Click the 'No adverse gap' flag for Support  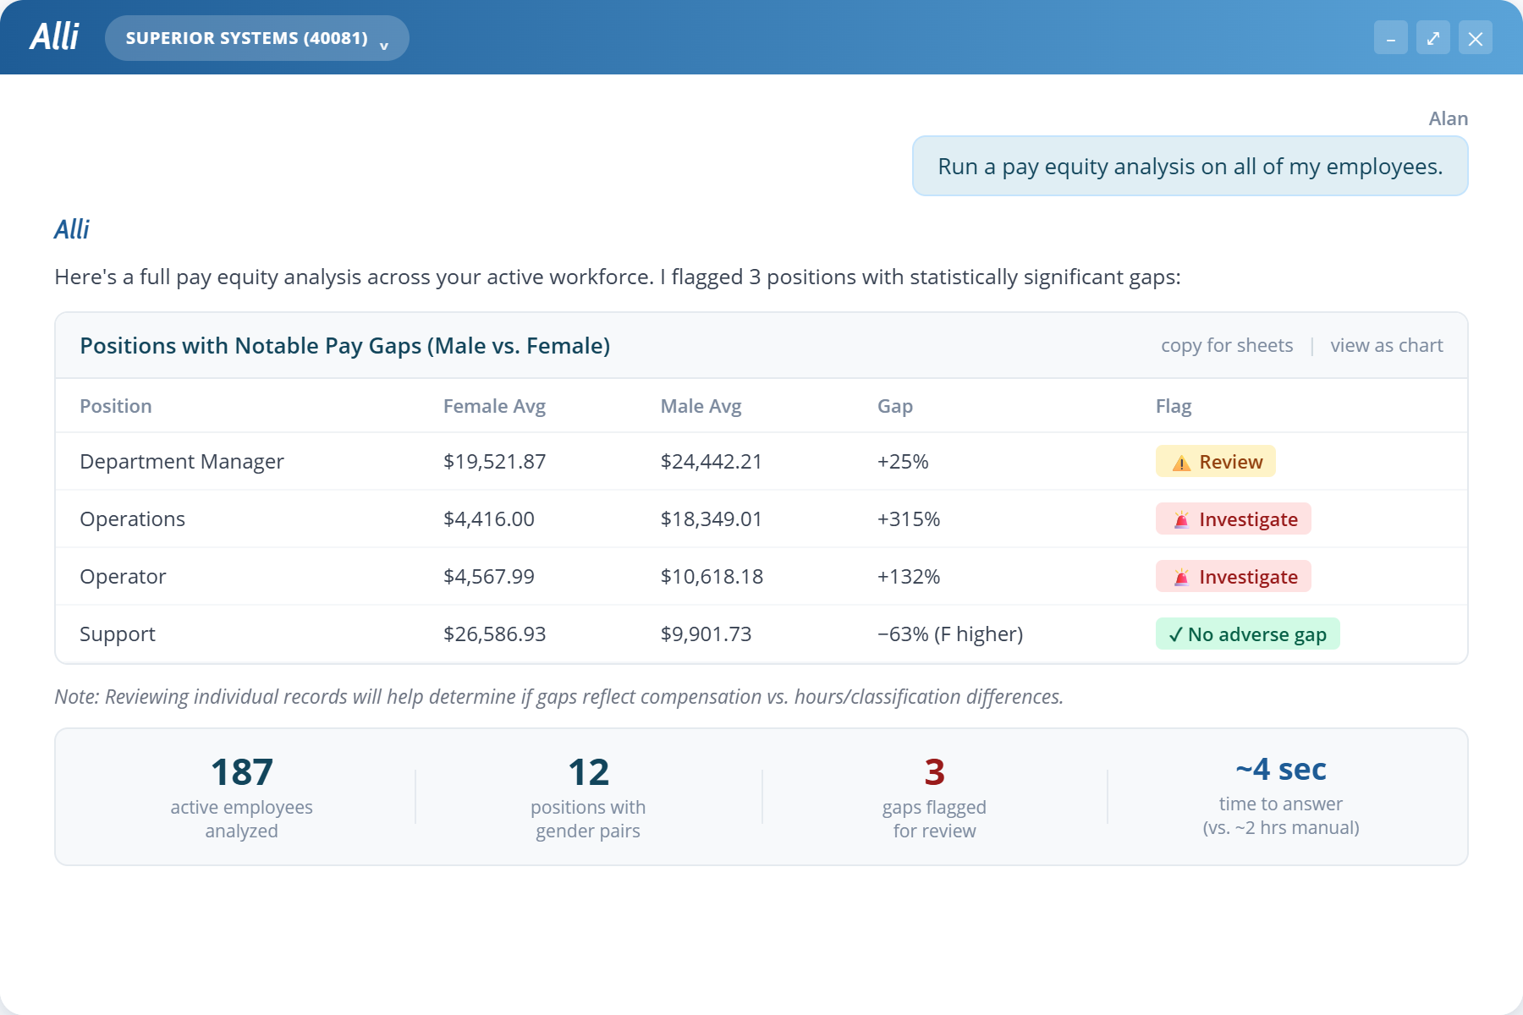1247,634
